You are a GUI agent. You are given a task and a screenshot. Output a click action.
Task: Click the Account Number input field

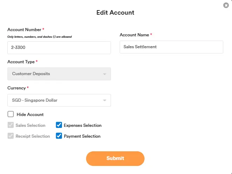tap(59, 48)
